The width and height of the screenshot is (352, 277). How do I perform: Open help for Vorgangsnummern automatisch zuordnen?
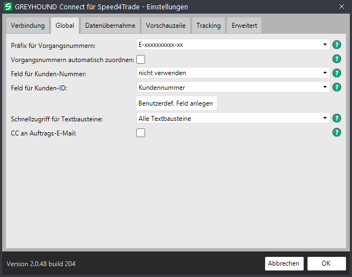coord(336,59)
